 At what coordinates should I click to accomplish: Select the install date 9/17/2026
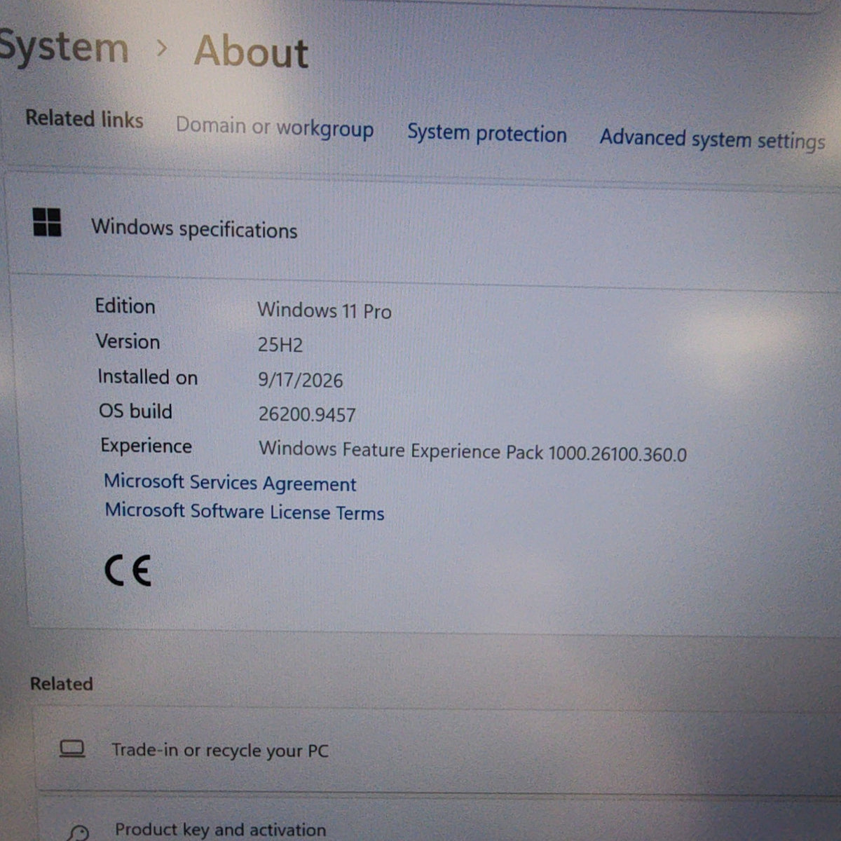coord(301,380)
